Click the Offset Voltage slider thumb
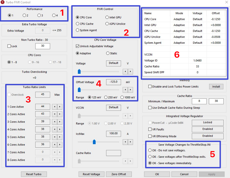Viewport: 230px width, 178px height. point(79,90)
